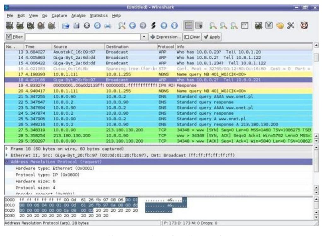This screenshot has height=236, width=322.
Task: Open the Expression dialog
Action: [165, 37]
